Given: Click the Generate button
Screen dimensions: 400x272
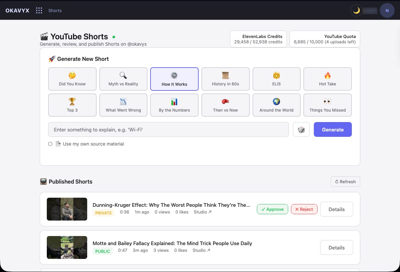Looking at the screenshot, I should (x=333, y=129).
